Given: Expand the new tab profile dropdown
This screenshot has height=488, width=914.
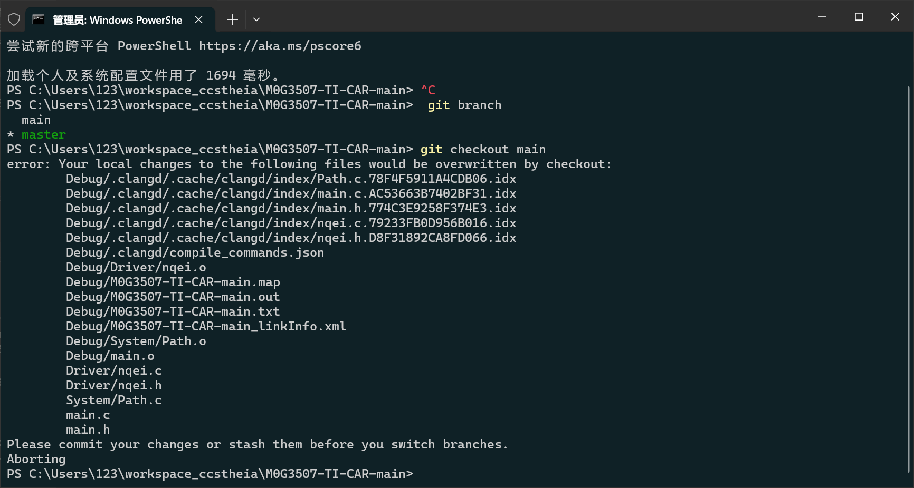Looking at the screenshot, I should 256,20.
